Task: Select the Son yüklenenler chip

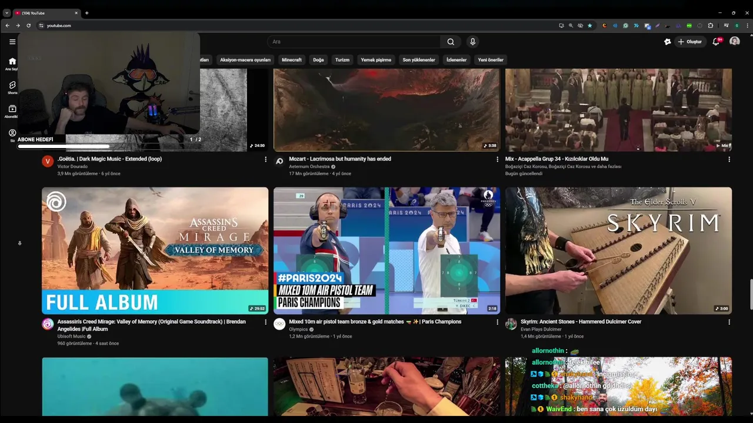Action: pos(419,60)
